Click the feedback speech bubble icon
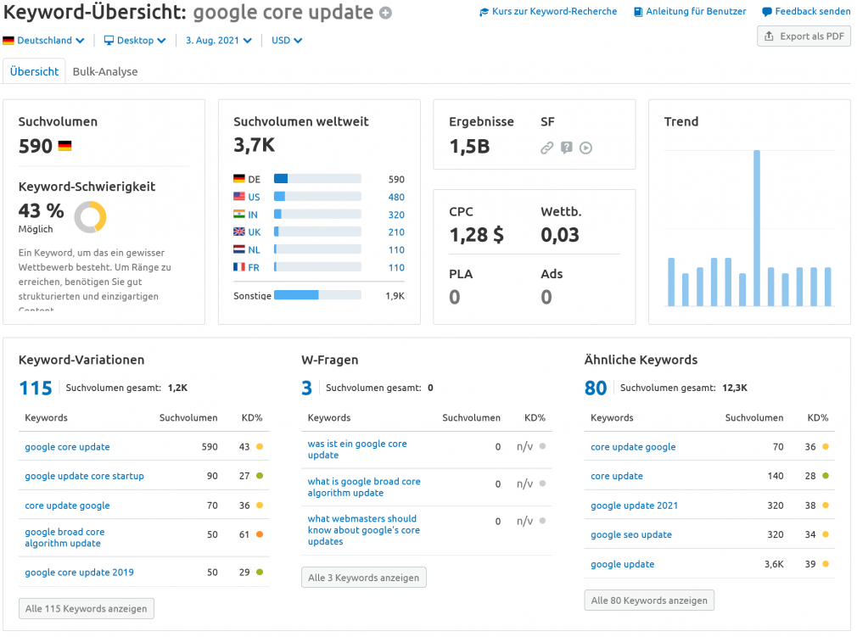Screen dimensions: 857x637 coord(767,12)
